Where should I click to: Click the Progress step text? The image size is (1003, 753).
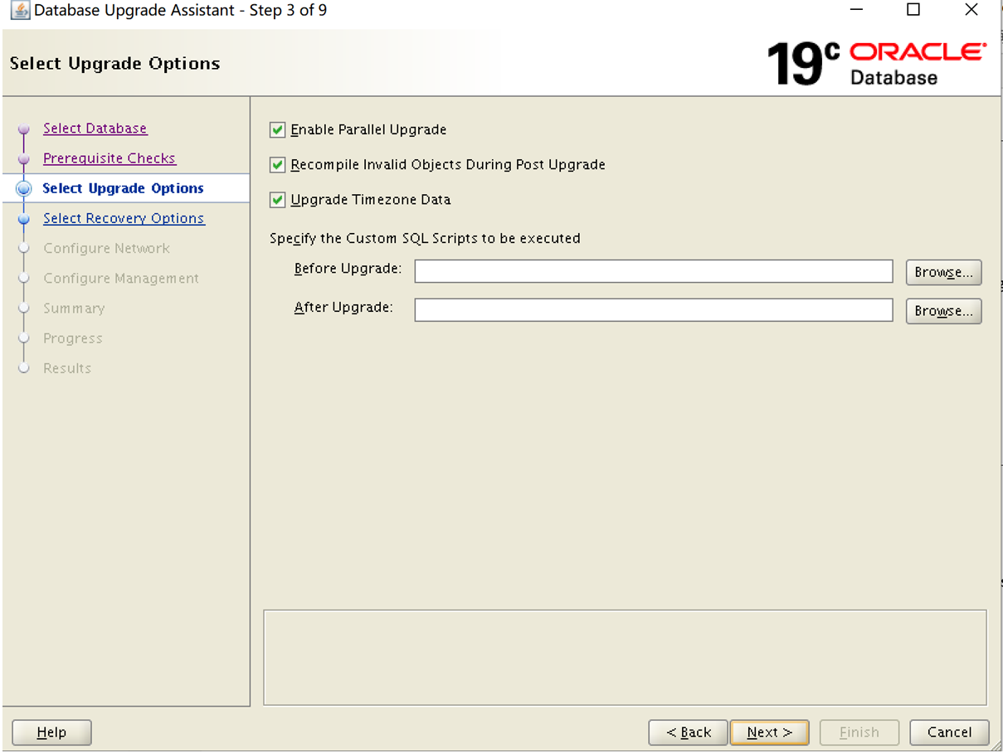click(x=73, y=338)
